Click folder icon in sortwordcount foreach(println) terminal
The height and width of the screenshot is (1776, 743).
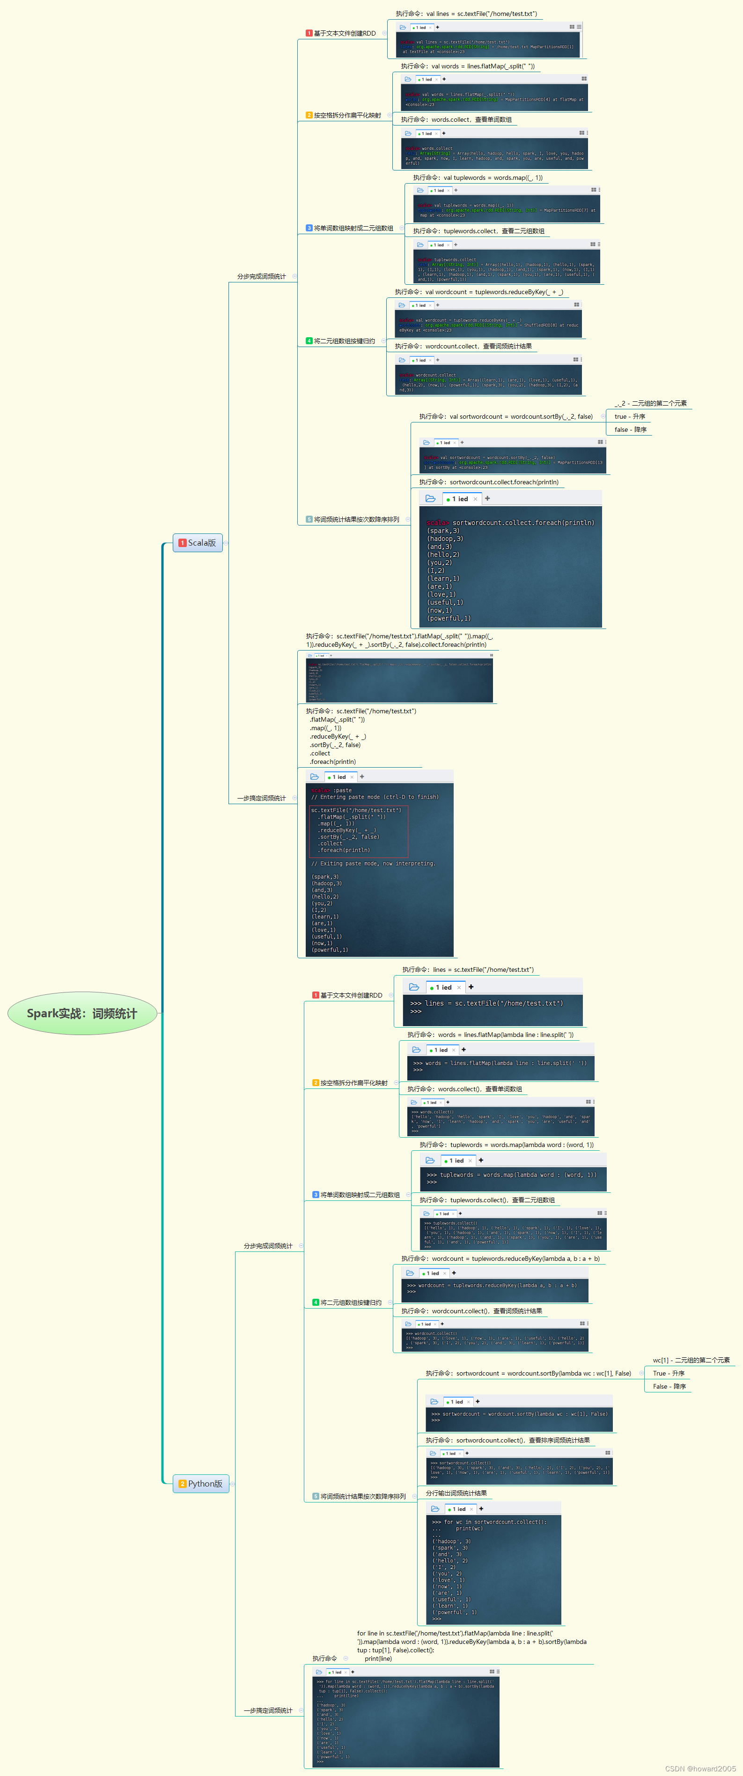coord(430,498)
